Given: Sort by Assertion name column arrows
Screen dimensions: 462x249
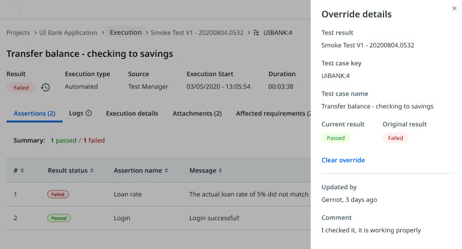Looking at the screenshot, I should tap(166, 171).
